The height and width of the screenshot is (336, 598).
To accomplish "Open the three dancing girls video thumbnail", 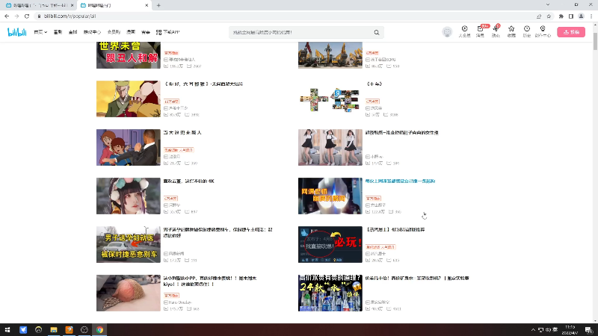I will coord(330,147).
